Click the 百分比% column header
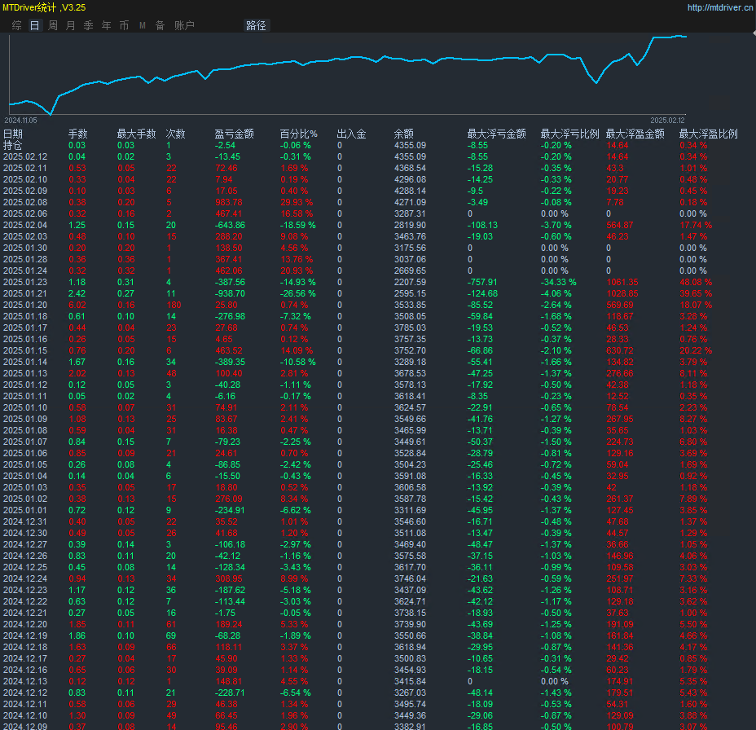This screenshot has width=756, height=730. [298, 134]
